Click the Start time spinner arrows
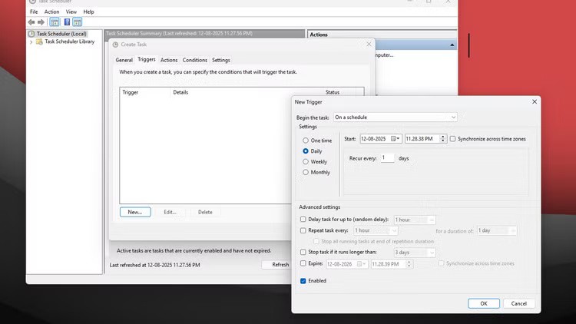Screen dimensions: 576x324 (442, 139)
